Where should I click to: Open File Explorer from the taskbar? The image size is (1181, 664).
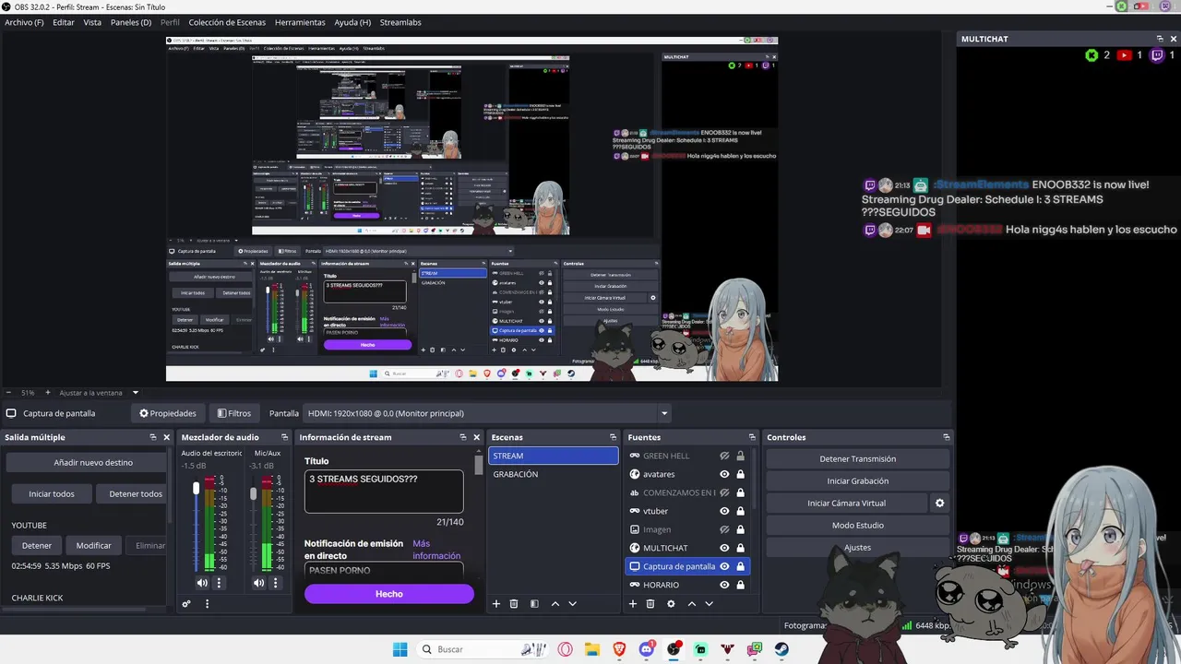(592, 649)
